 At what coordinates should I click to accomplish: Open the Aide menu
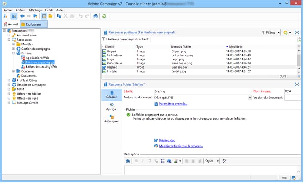(x=59, y=10)
